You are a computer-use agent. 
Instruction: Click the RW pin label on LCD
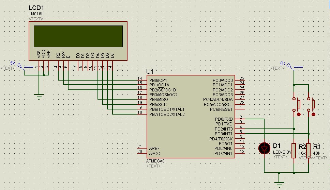tap(63, 55)
